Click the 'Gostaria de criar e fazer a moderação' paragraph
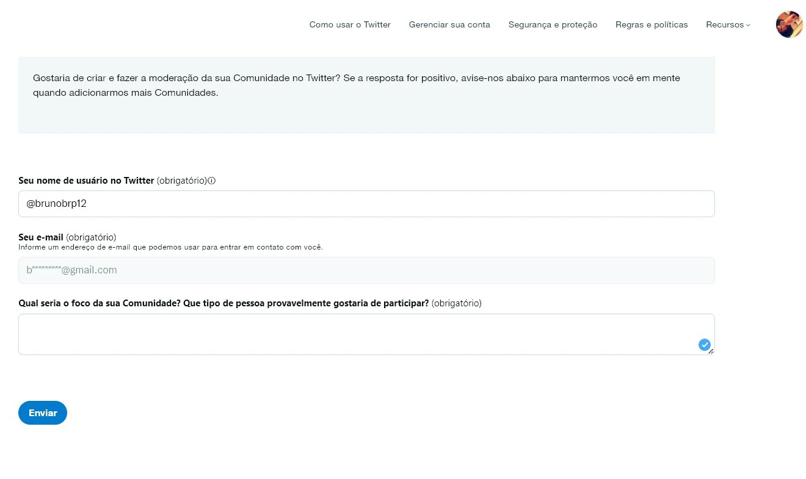This screenshot has width=806, height=479. click(x=356, y=85)
